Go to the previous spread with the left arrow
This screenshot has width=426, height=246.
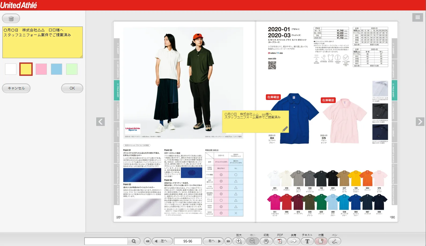click(100, 122)
